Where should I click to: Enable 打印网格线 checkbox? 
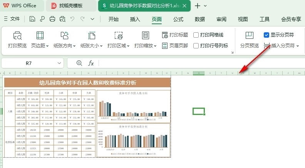(x=196, y=35)
